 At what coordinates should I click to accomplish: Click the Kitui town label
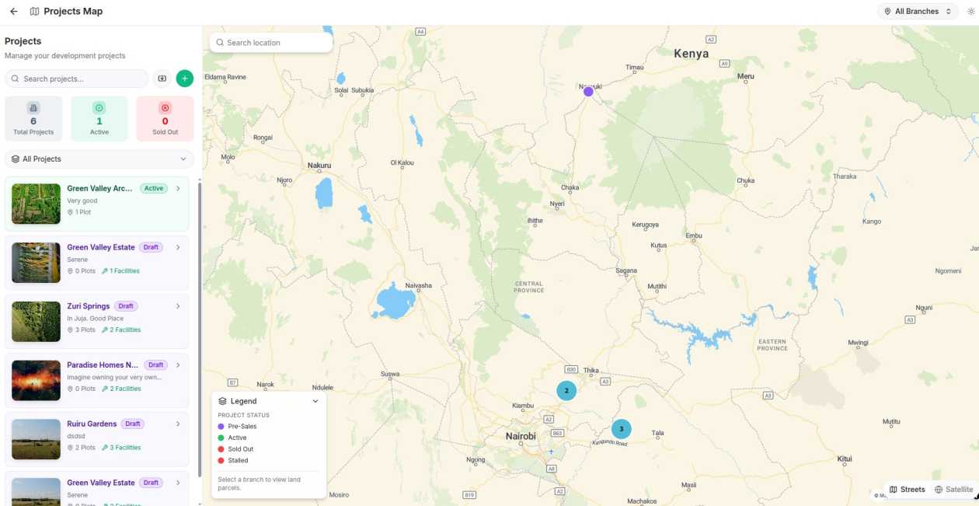845,459
